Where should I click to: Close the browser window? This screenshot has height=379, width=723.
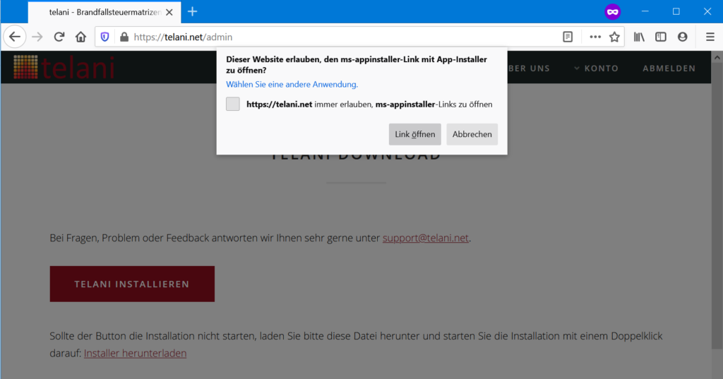click(x=707, y=11)
